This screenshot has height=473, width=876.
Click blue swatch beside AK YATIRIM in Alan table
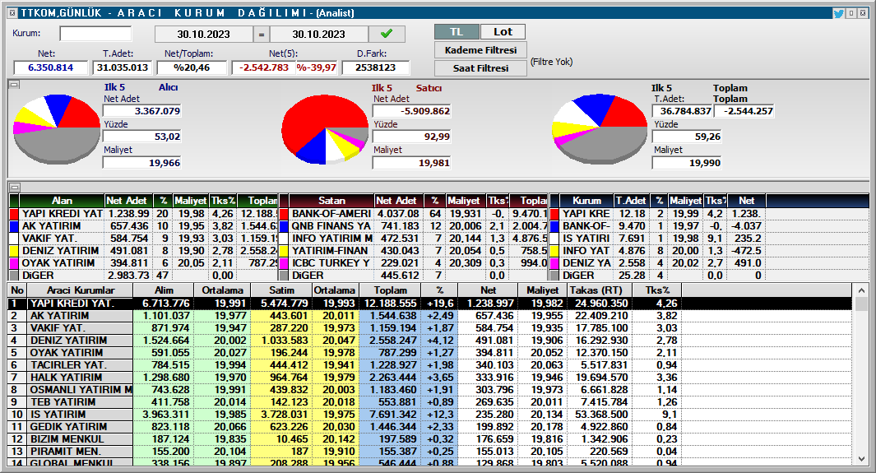point(15,226)
